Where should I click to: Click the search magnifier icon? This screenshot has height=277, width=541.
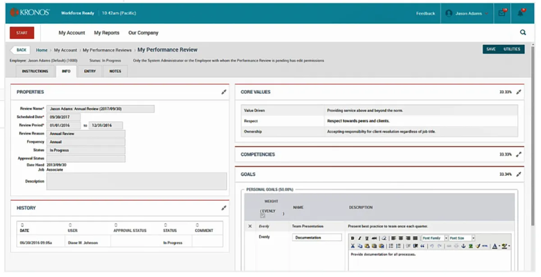(x=523, y=32)
